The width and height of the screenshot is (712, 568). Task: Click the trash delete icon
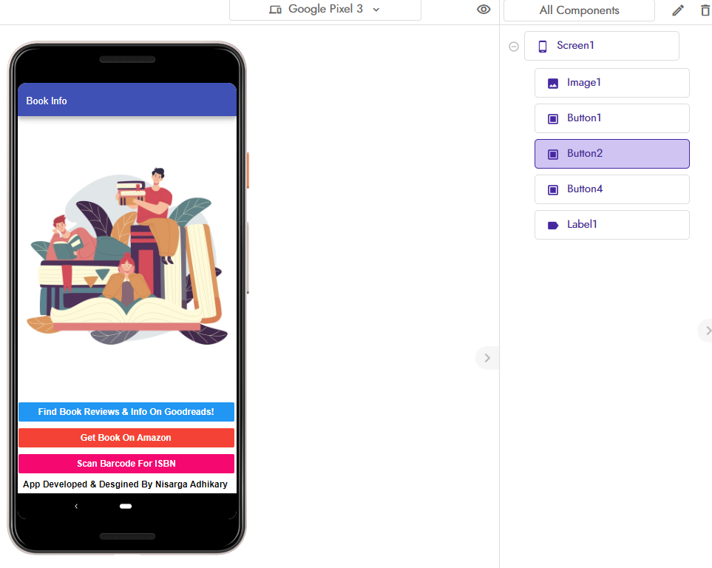tap(705, 10)
